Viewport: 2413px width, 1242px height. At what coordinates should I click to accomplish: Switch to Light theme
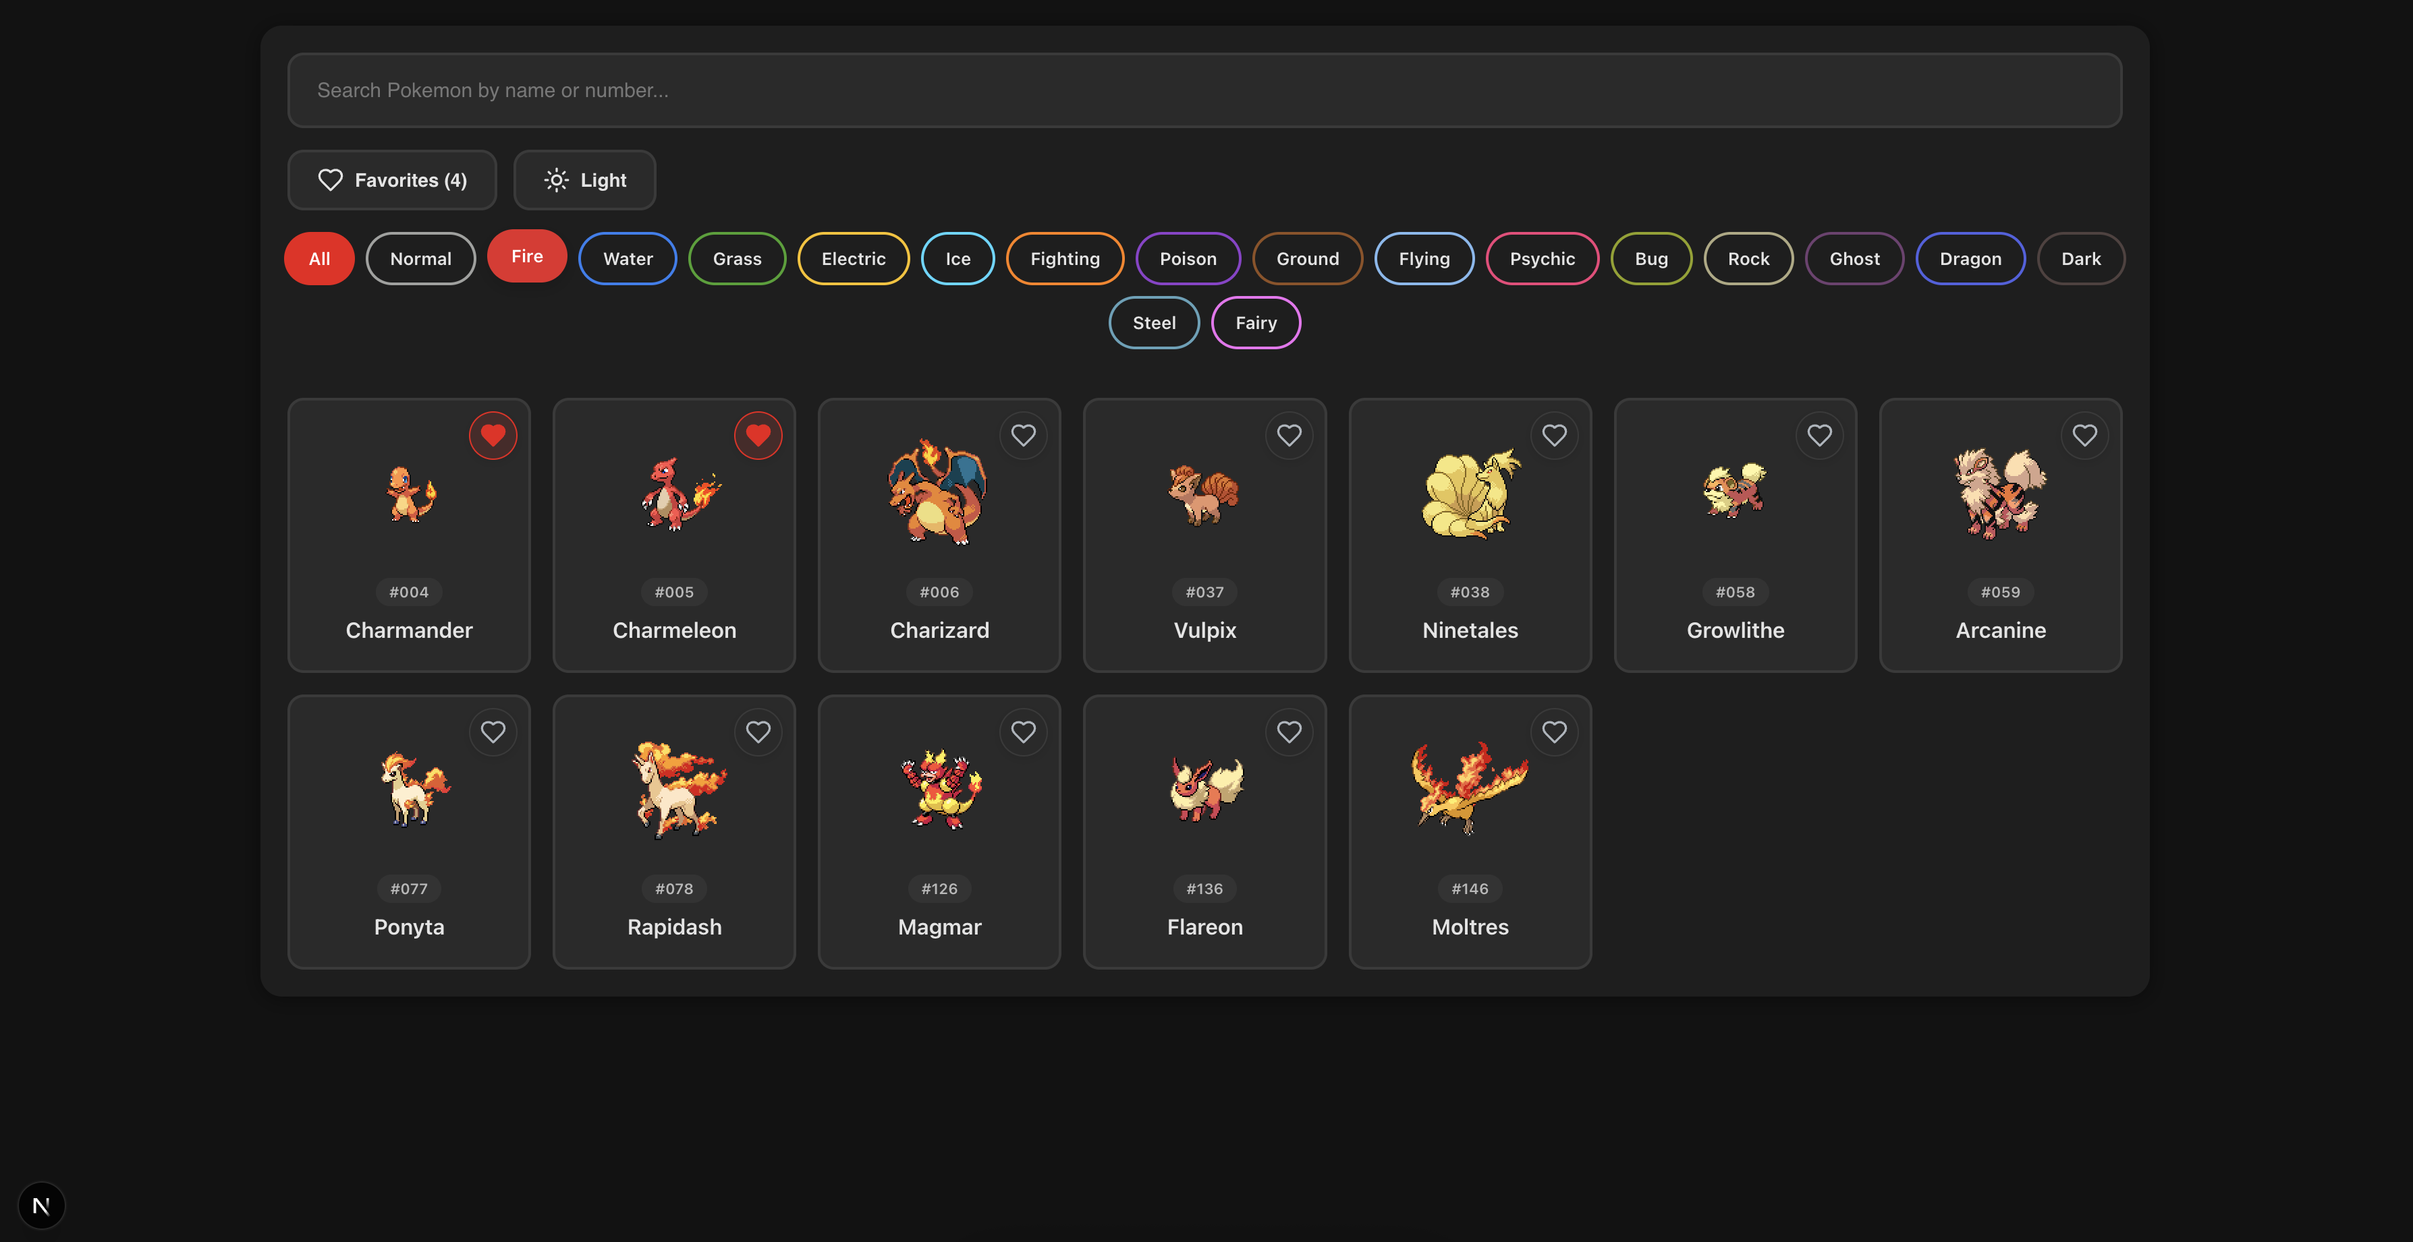(x=584, y=180)
